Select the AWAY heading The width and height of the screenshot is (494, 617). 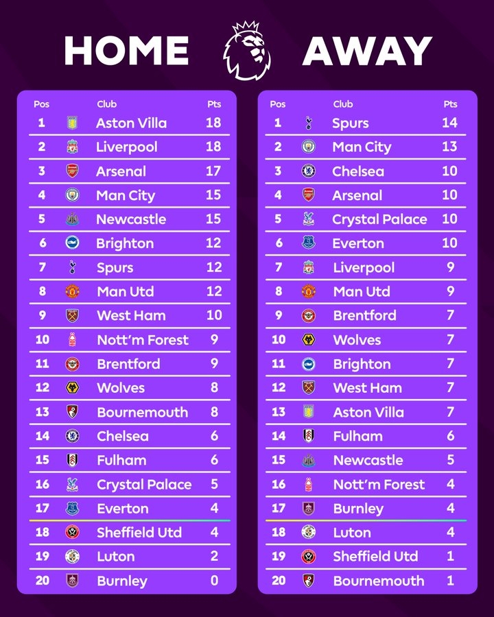(367, 51)
